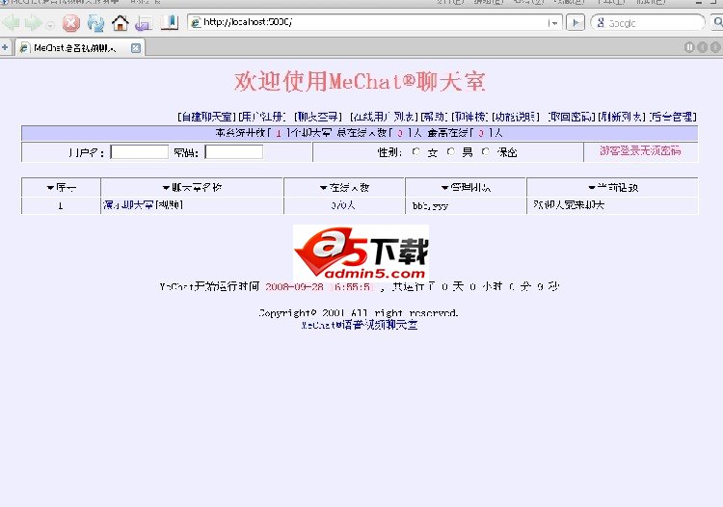
Task: Click the 用户名 input field
Action: tap(140, 152)
